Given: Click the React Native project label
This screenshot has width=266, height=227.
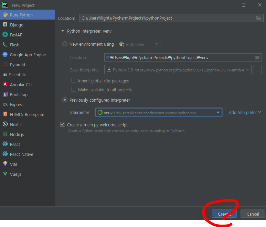Looking at the screenshot, I should click(x=22, y=154).
